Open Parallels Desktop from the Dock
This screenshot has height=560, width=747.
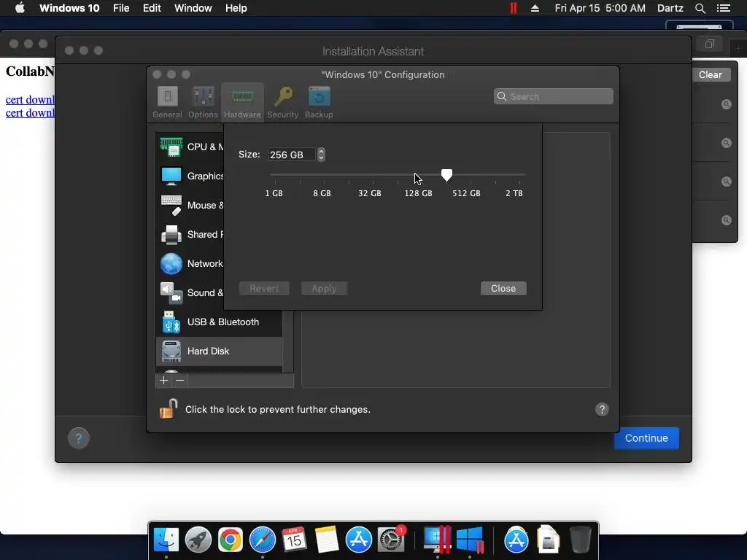(x=437, y=540)
